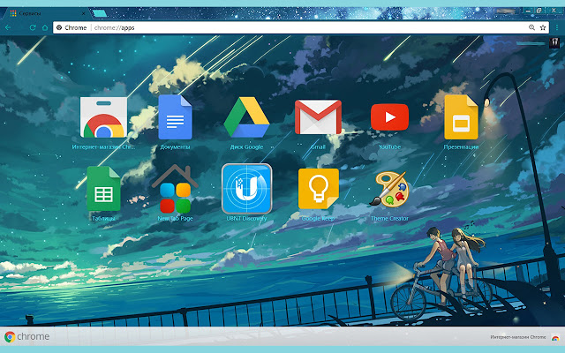Go to the home page
Image resolution: width=565 pixels, height=353 pixels.
click(45, 27)
